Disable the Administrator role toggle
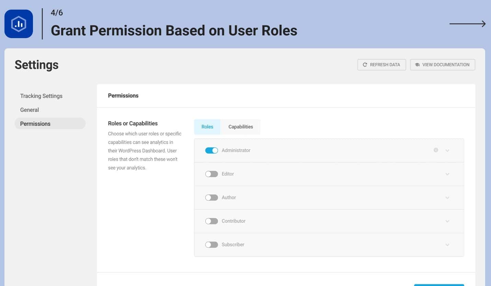Viewport: 491px width, 286px height. pos(212,150)
